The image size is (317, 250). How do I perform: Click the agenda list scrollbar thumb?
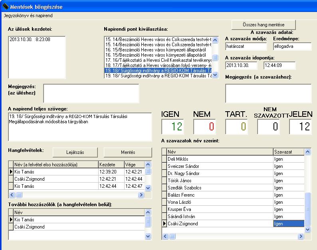(x=215, y=57)
